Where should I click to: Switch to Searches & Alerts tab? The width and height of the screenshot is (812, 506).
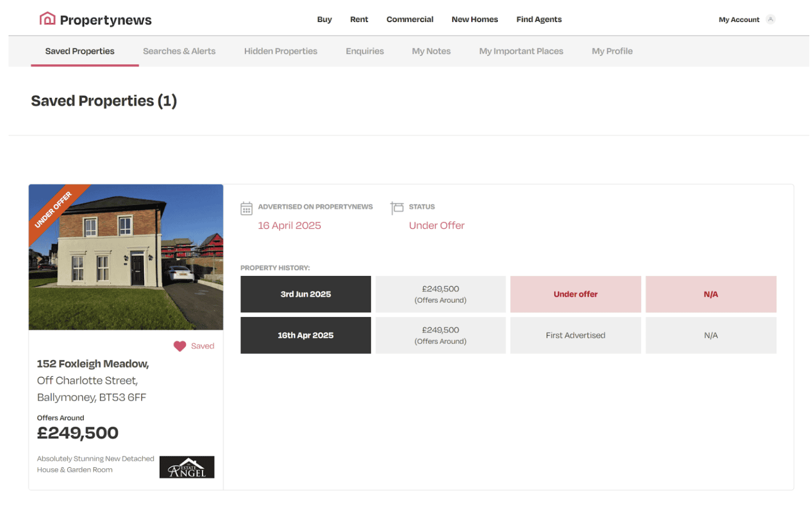(179, 51)
